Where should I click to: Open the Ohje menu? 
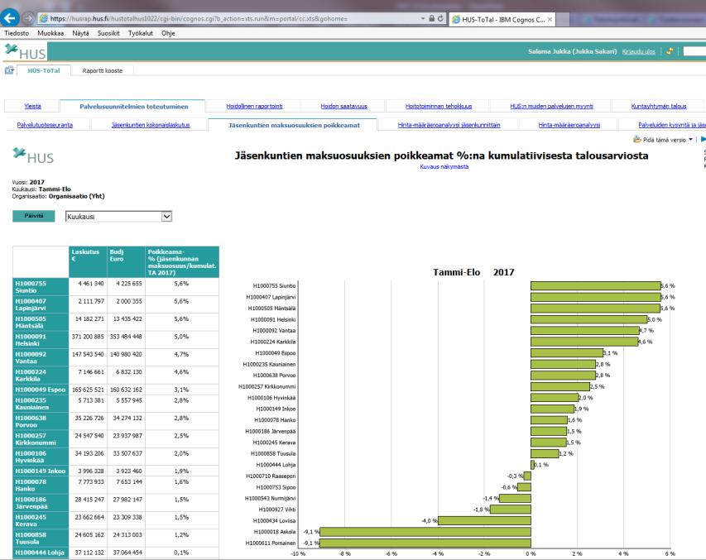pos(168,33)
